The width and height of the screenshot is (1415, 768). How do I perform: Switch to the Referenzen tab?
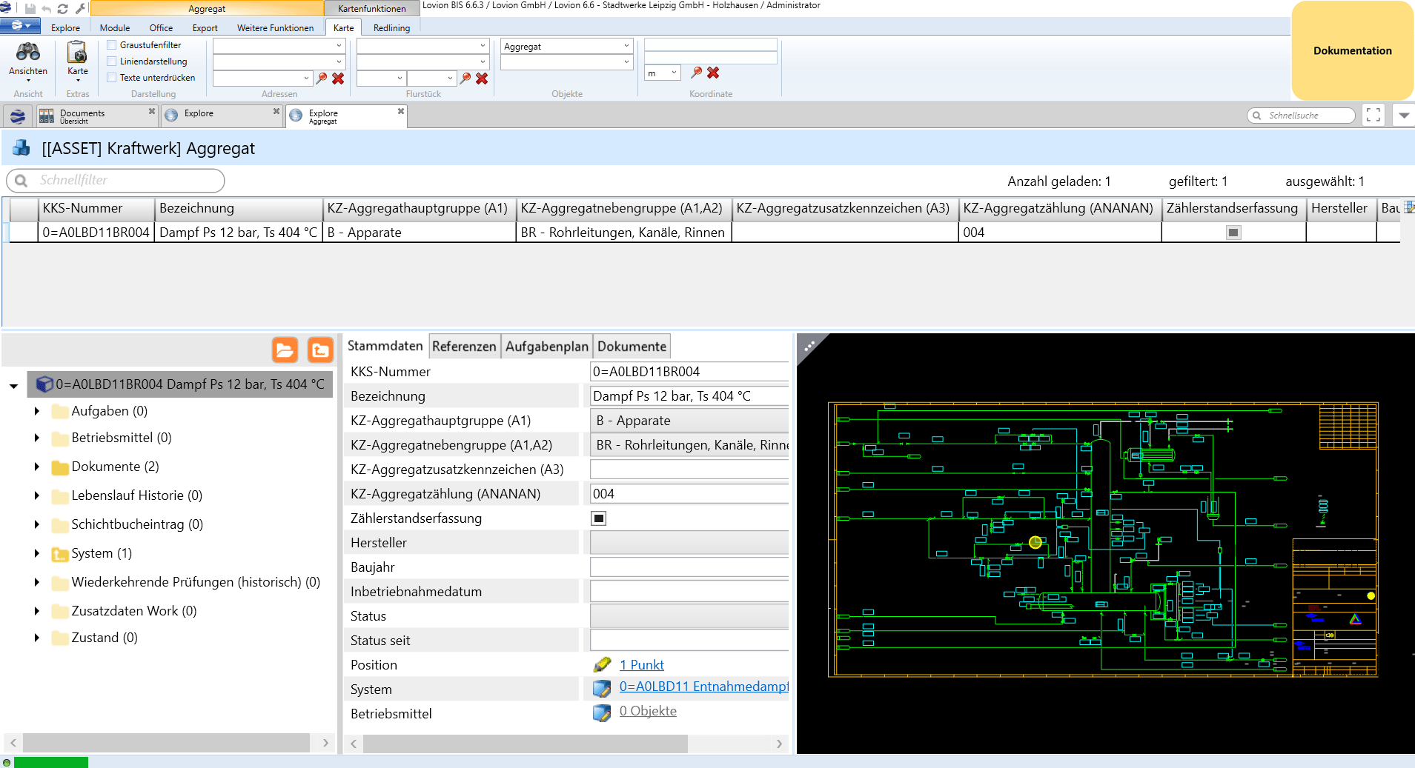pyautogui.click(x=464, y=347)
